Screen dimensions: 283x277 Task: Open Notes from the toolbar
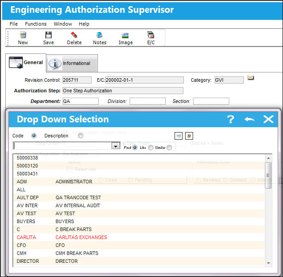point(100,35)
